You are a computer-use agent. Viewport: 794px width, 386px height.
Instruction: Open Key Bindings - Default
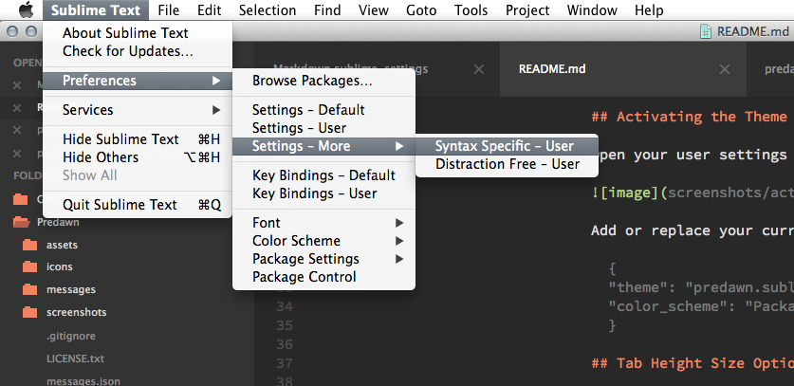click(x=323, y=175)
